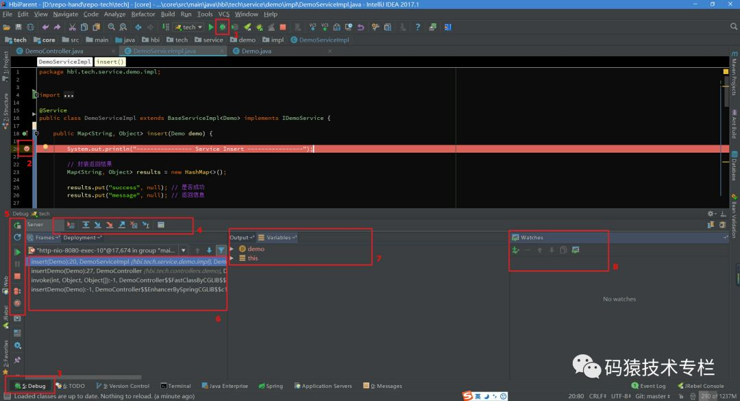
Task: Open the Variables tab in debugger
Action: point(277,238)
